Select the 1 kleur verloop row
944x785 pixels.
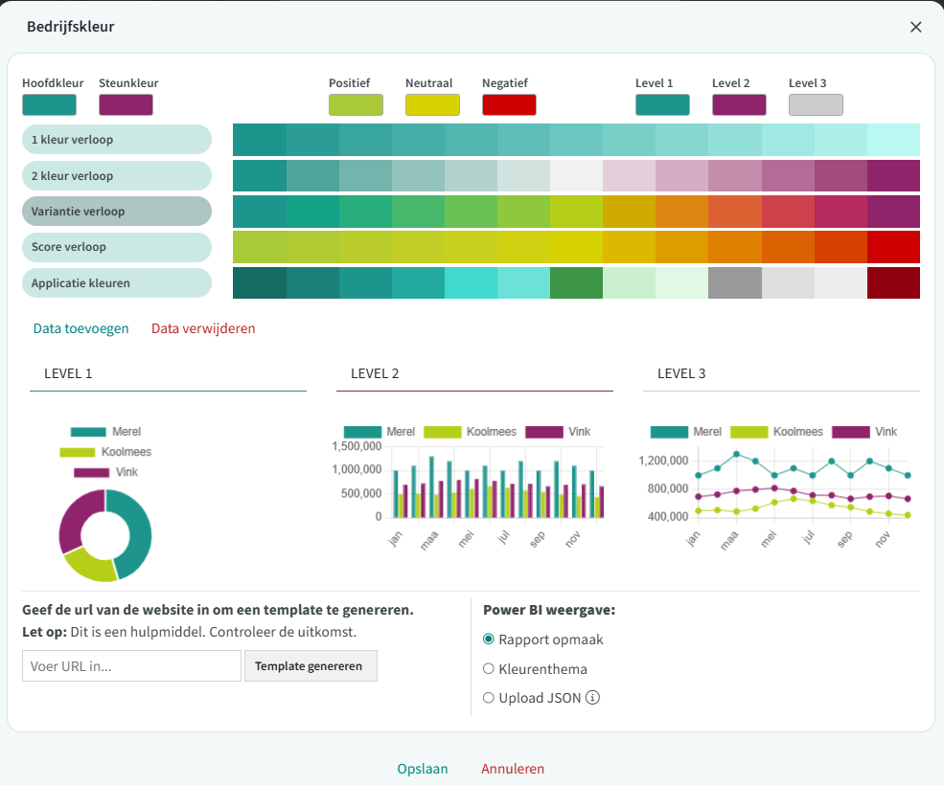tap(116, 140)
